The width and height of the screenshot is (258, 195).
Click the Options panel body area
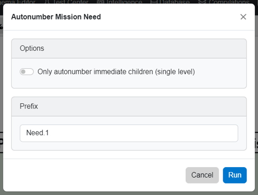[129, 73]
